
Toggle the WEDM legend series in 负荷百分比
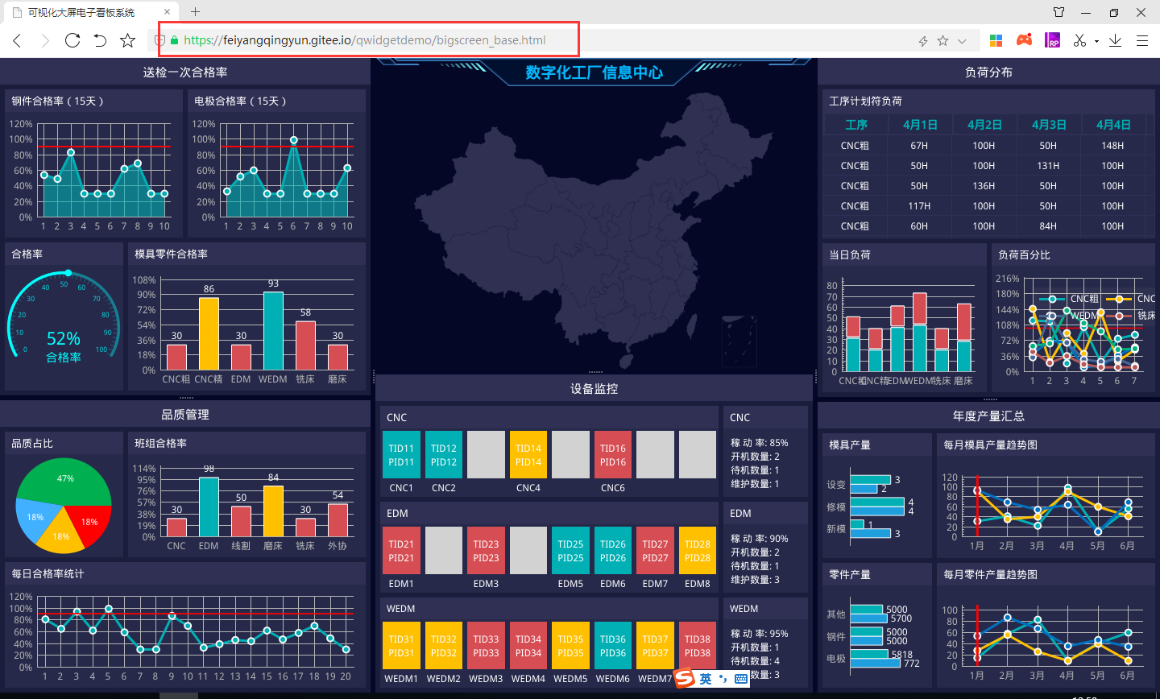click(1074, 316)
